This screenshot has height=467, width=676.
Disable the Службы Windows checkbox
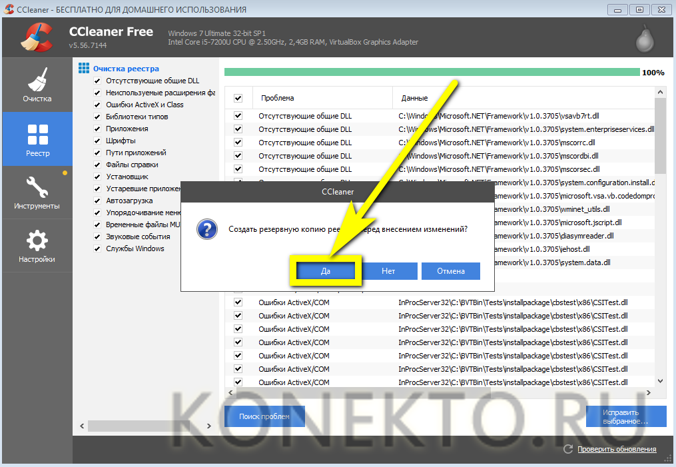point(97,248)
